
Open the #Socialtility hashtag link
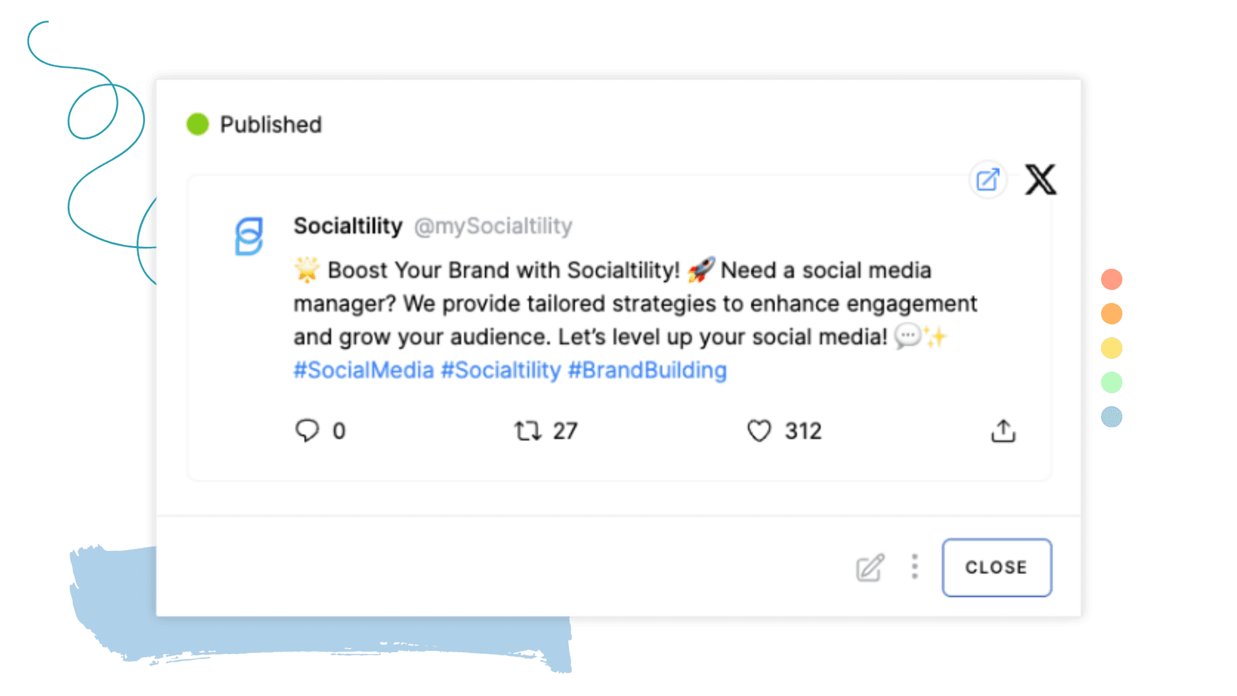pos(501,370)
